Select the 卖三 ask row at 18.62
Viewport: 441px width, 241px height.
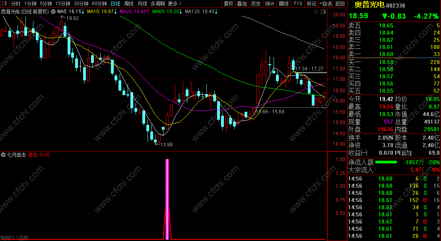[394, 40]
